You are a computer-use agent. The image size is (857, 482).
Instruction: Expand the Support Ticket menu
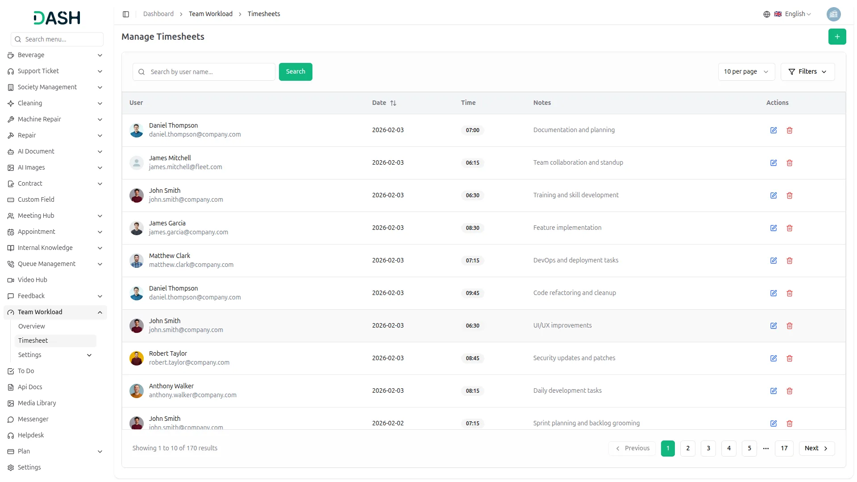pyautogui.click(x=55, y=71)
